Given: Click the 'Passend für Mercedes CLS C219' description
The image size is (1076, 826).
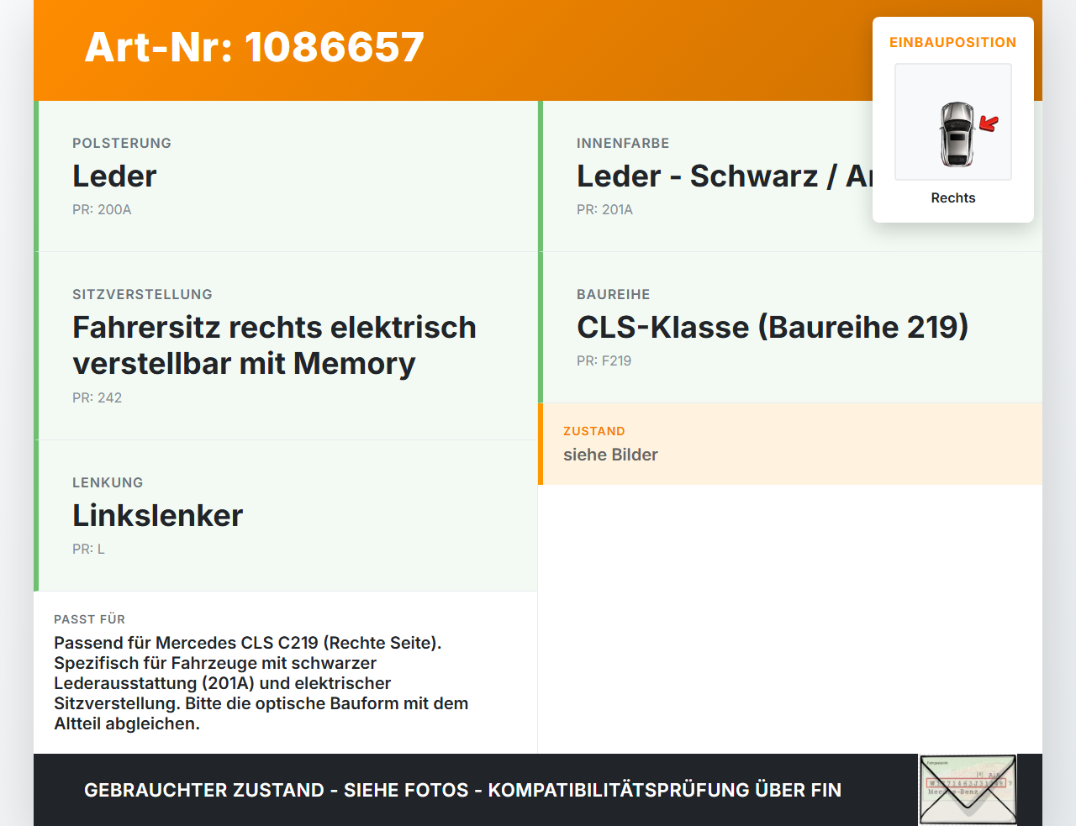Looking at the screenshot, I should 261,683.
